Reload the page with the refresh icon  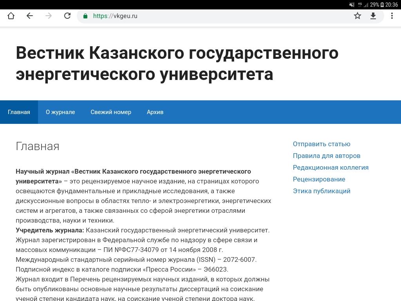click(x=67, y=16)
